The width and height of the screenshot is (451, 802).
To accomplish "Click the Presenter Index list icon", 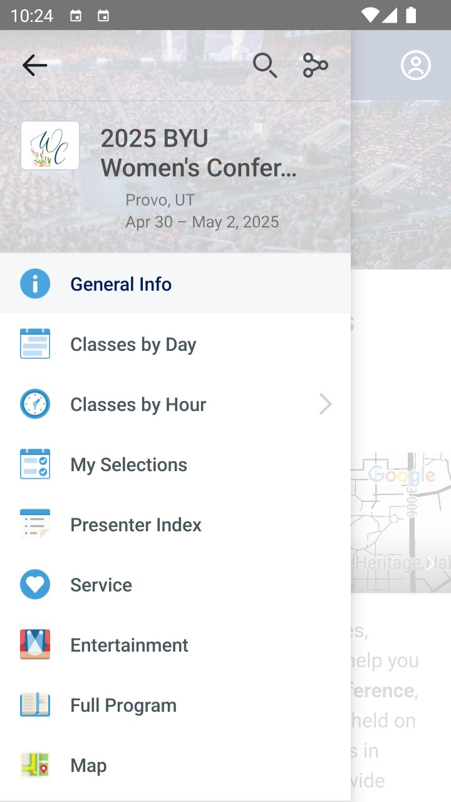I will tap(35, 524).
